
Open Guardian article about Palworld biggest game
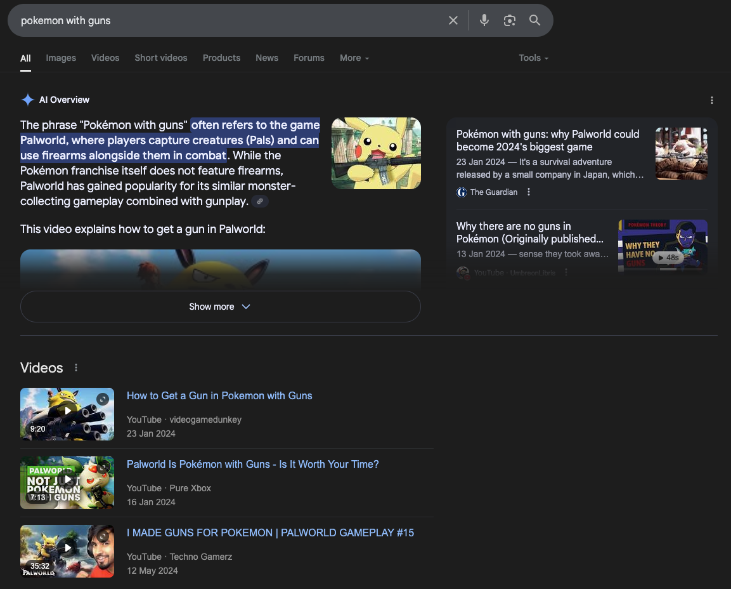tap(547, 140)
